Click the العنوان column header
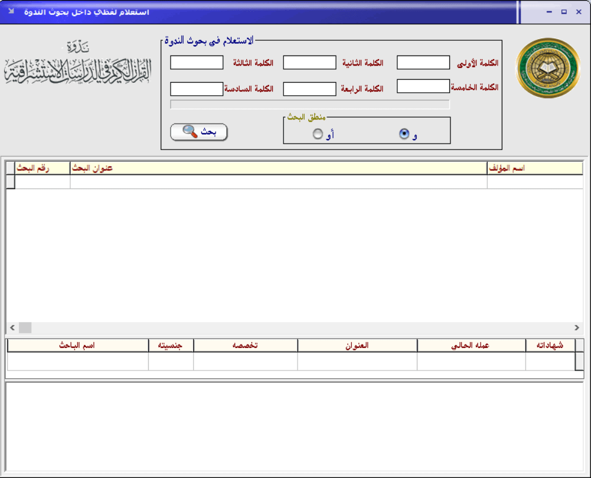The height and width of the screenshot is (478, 591). coord(357,345)
